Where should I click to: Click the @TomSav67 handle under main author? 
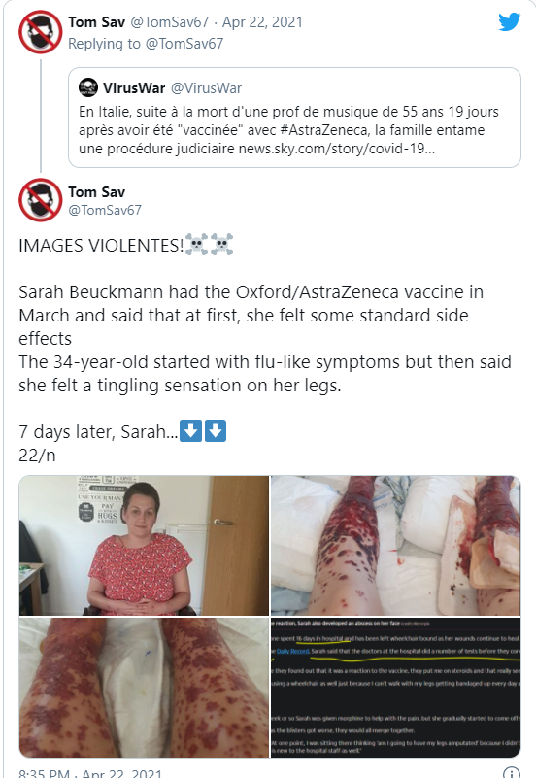tap(105, 211)
